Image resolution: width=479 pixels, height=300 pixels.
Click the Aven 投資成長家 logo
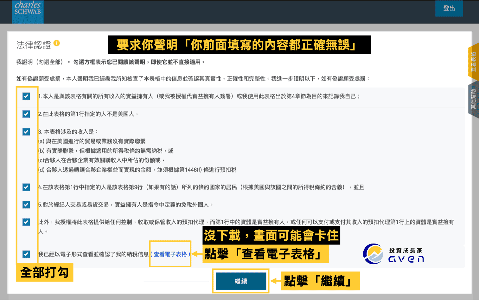pyautogui.click(x=393, y=254)
